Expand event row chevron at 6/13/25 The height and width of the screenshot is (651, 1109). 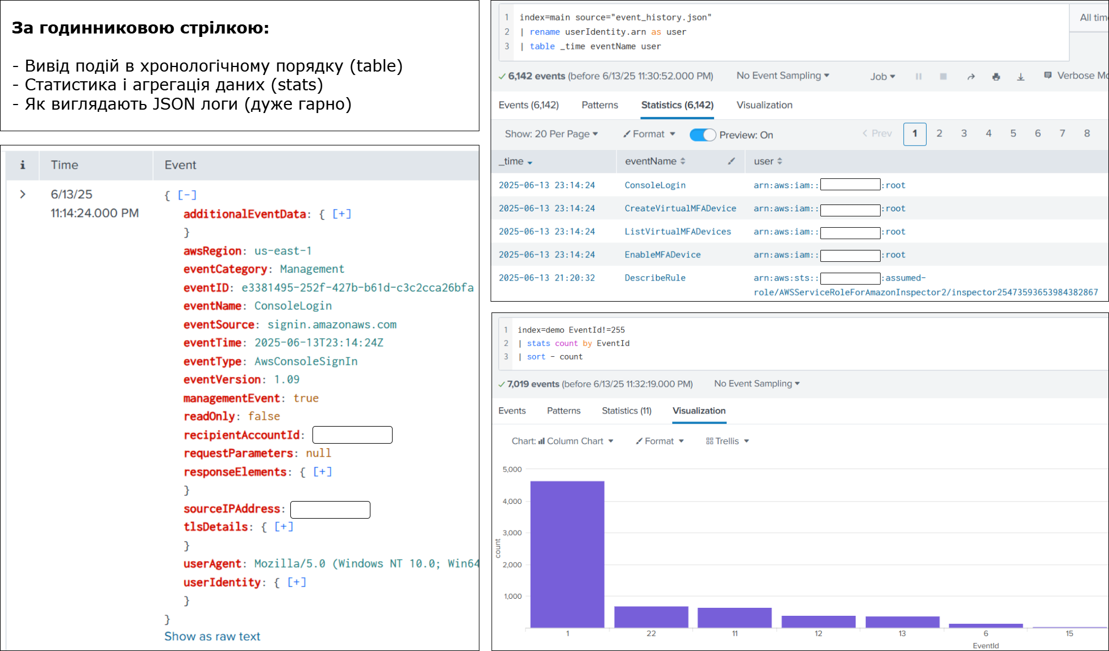coord(23,194)
